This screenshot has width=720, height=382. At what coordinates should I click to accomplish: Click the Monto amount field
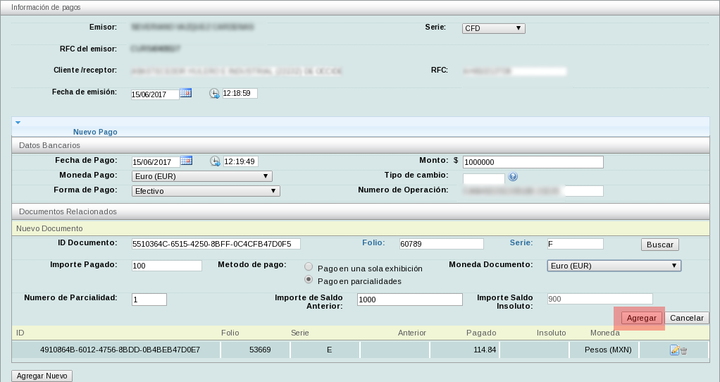533,162
